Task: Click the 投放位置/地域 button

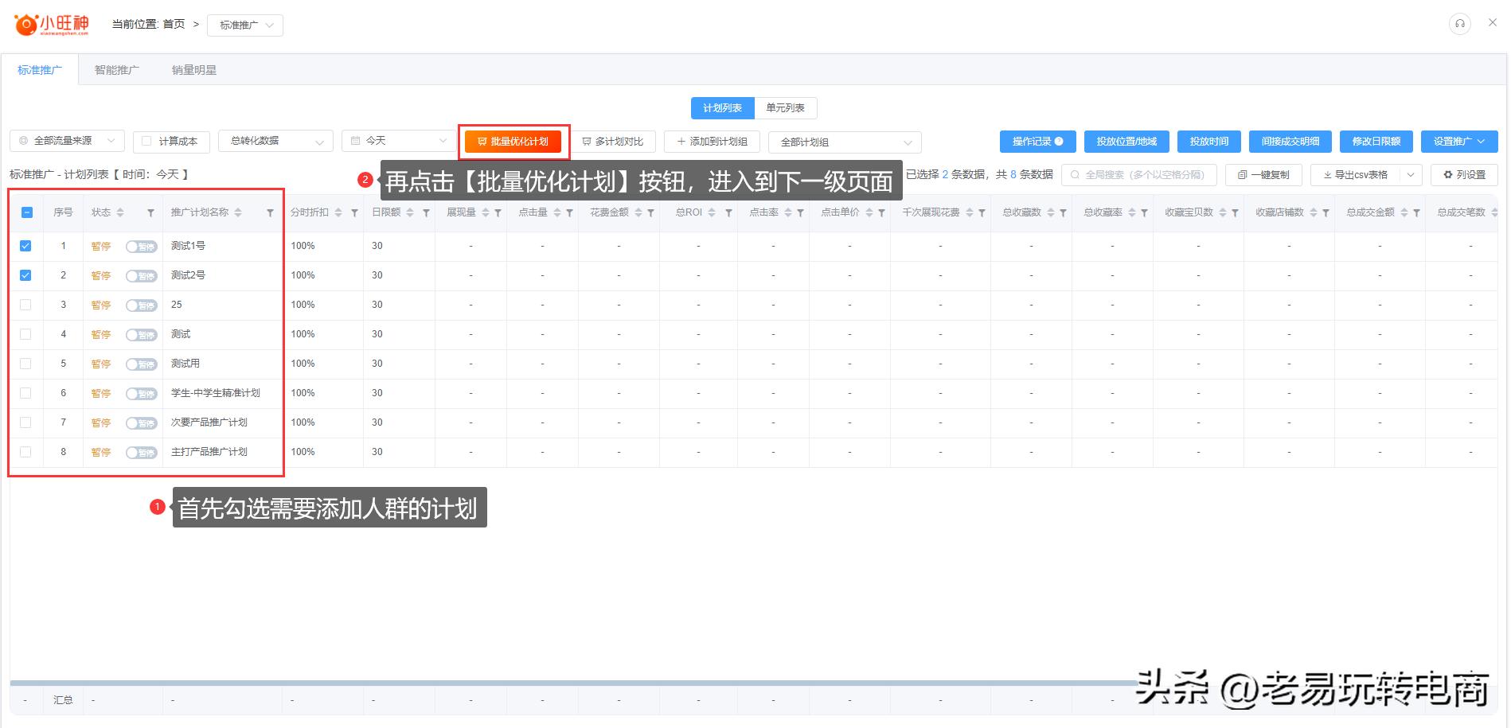Action: [1126, 142]
